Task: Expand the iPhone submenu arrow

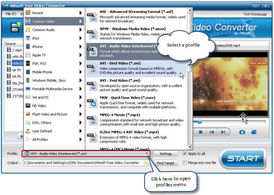Action: coord(81,47)
